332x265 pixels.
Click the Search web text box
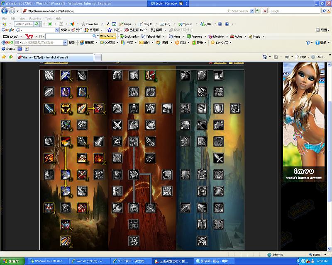coord(24,24)
